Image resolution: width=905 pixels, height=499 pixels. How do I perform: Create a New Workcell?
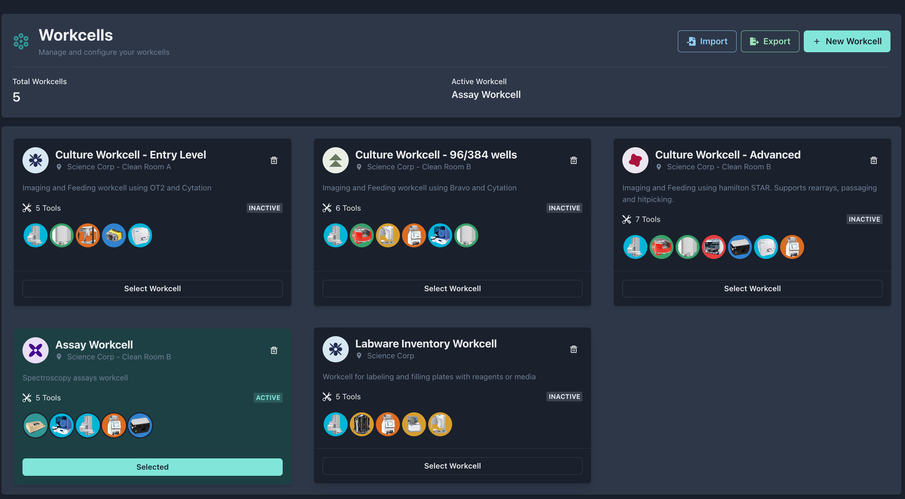pyautogui.click(x=847, y=41)
